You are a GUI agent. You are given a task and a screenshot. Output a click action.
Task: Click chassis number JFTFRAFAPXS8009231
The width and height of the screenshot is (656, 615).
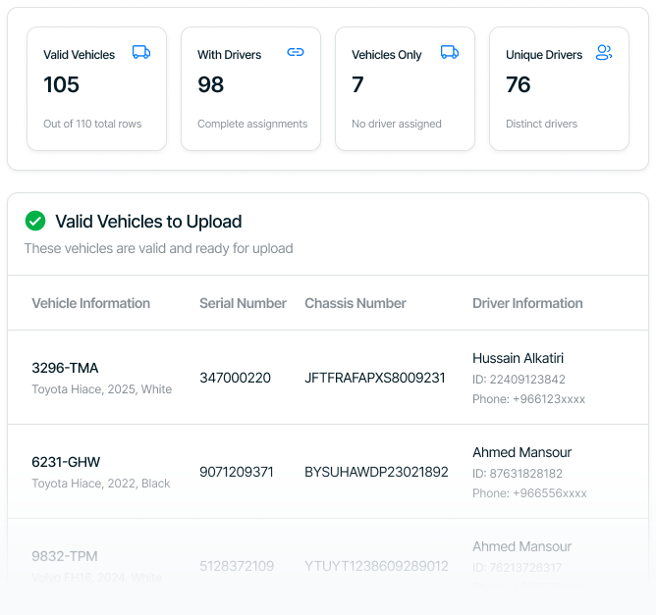[x=375, y=378]
